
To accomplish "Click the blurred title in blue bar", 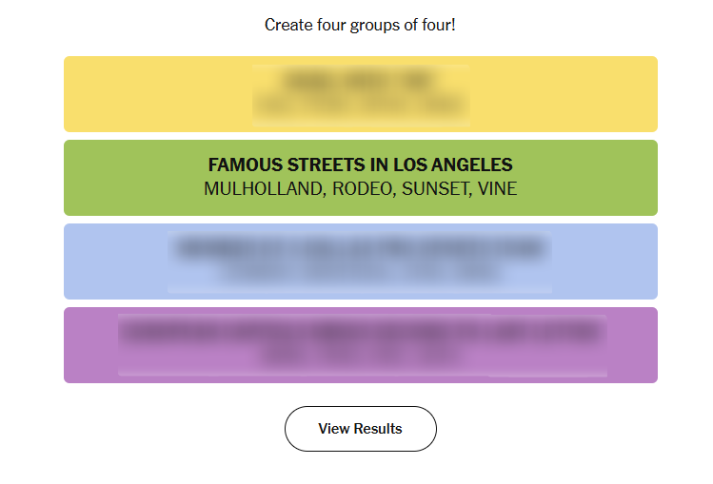I will click(360, 249).
